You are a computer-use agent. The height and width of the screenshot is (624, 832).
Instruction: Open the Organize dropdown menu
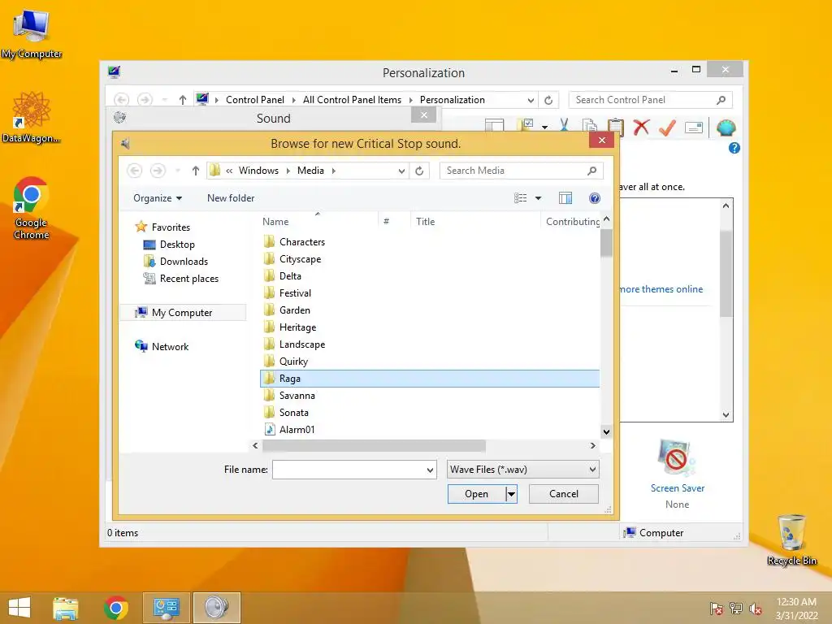coord(158,198)
